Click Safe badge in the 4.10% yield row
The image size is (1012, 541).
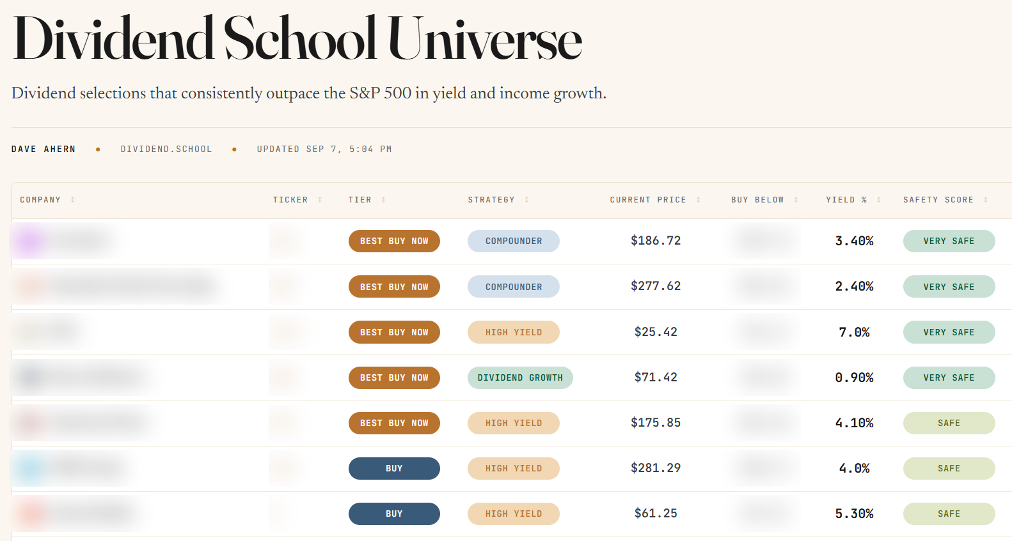(x=949, y=423)
